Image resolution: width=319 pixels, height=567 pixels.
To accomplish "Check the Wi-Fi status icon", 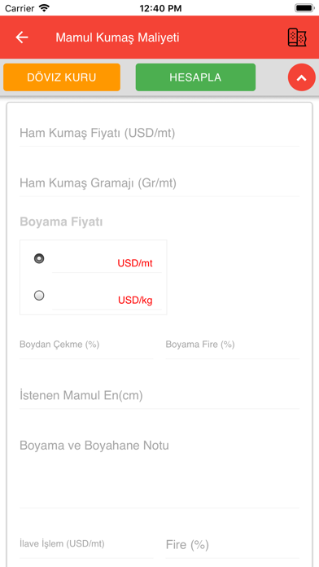I will point(44,7).
